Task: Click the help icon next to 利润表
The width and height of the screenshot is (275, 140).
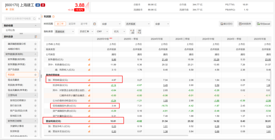Action: pyautogui.click(x=53, y=16)
